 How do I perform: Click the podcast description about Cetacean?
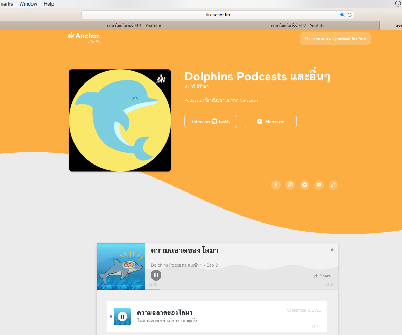pyautogui.click(x=221, y=100)
